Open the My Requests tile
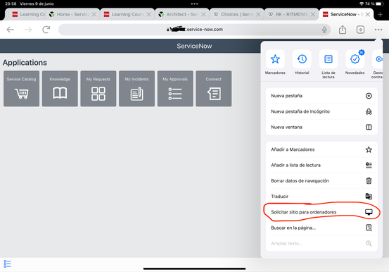 (98, 89)
